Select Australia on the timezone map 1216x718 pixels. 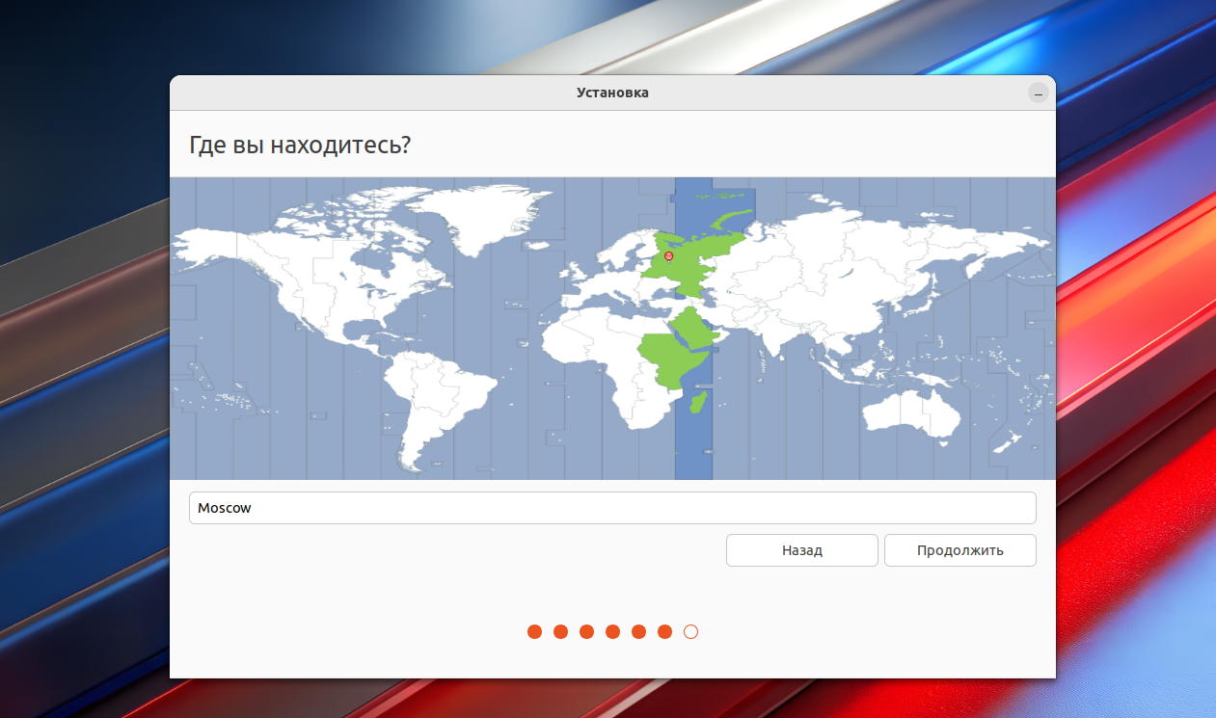pos(911,414)
